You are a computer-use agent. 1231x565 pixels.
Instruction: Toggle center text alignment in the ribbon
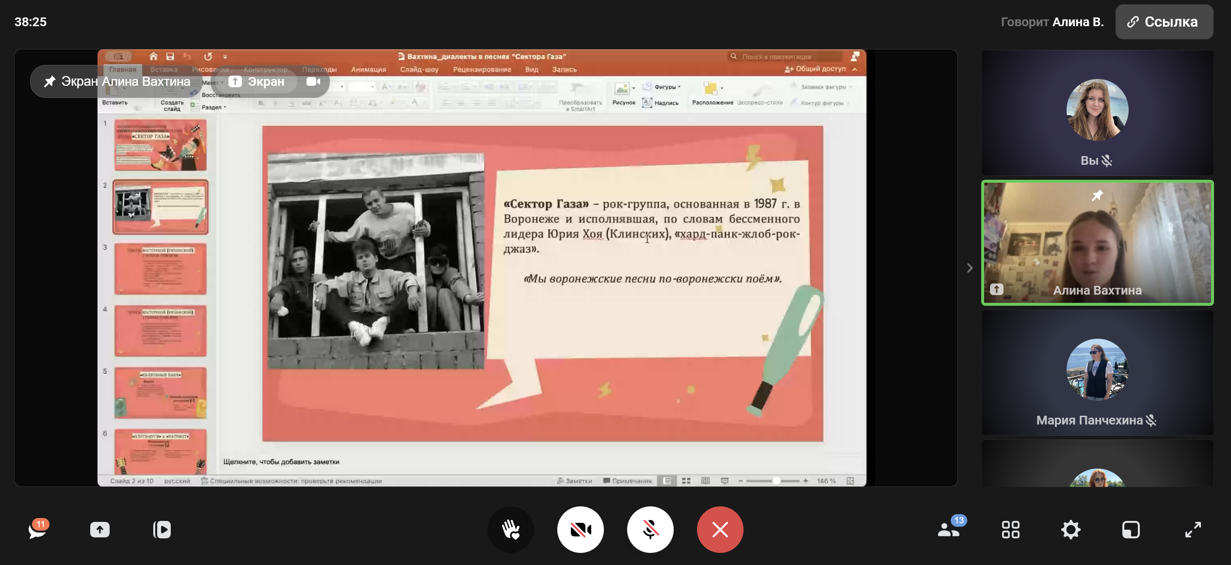[461, 103]
